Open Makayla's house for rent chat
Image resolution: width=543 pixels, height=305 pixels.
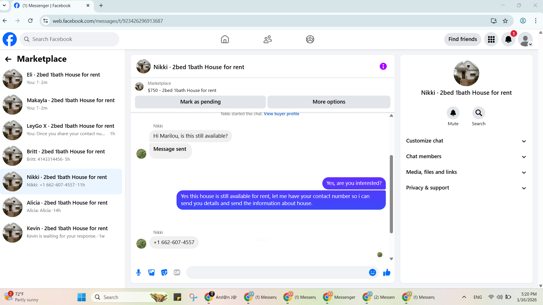[x=61, y=104]
